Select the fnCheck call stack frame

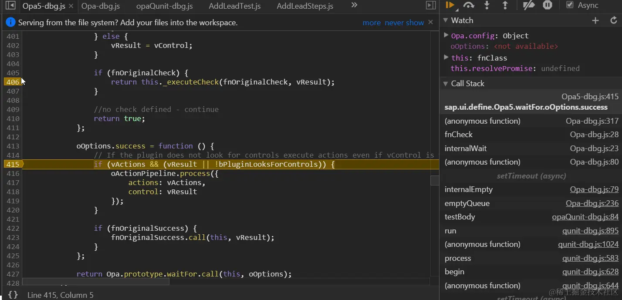[531, 135]
